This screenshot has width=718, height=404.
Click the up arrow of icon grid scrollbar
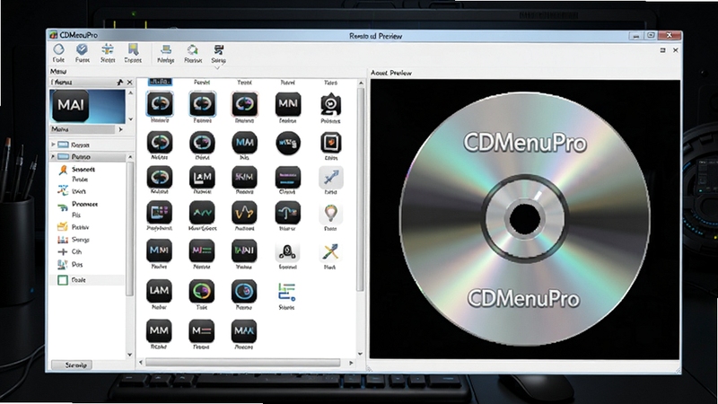point(361,83)
